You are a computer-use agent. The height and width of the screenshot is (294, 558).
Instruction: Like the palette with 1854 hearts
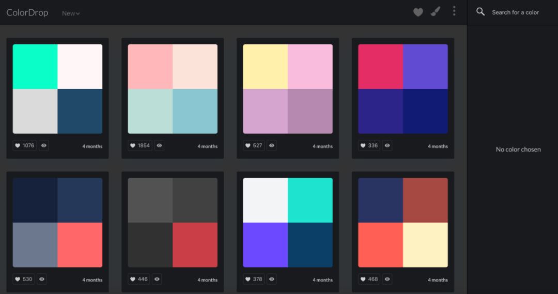pos(140,145)
